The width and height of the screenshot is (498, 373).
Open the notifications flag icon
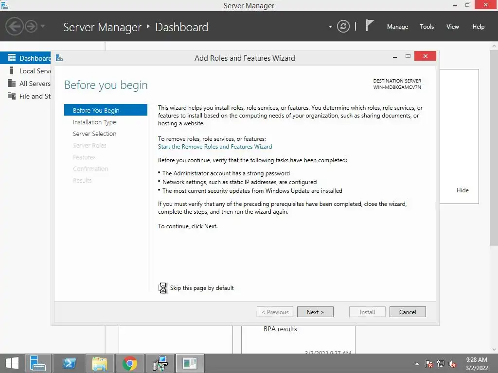pos(370,25)
